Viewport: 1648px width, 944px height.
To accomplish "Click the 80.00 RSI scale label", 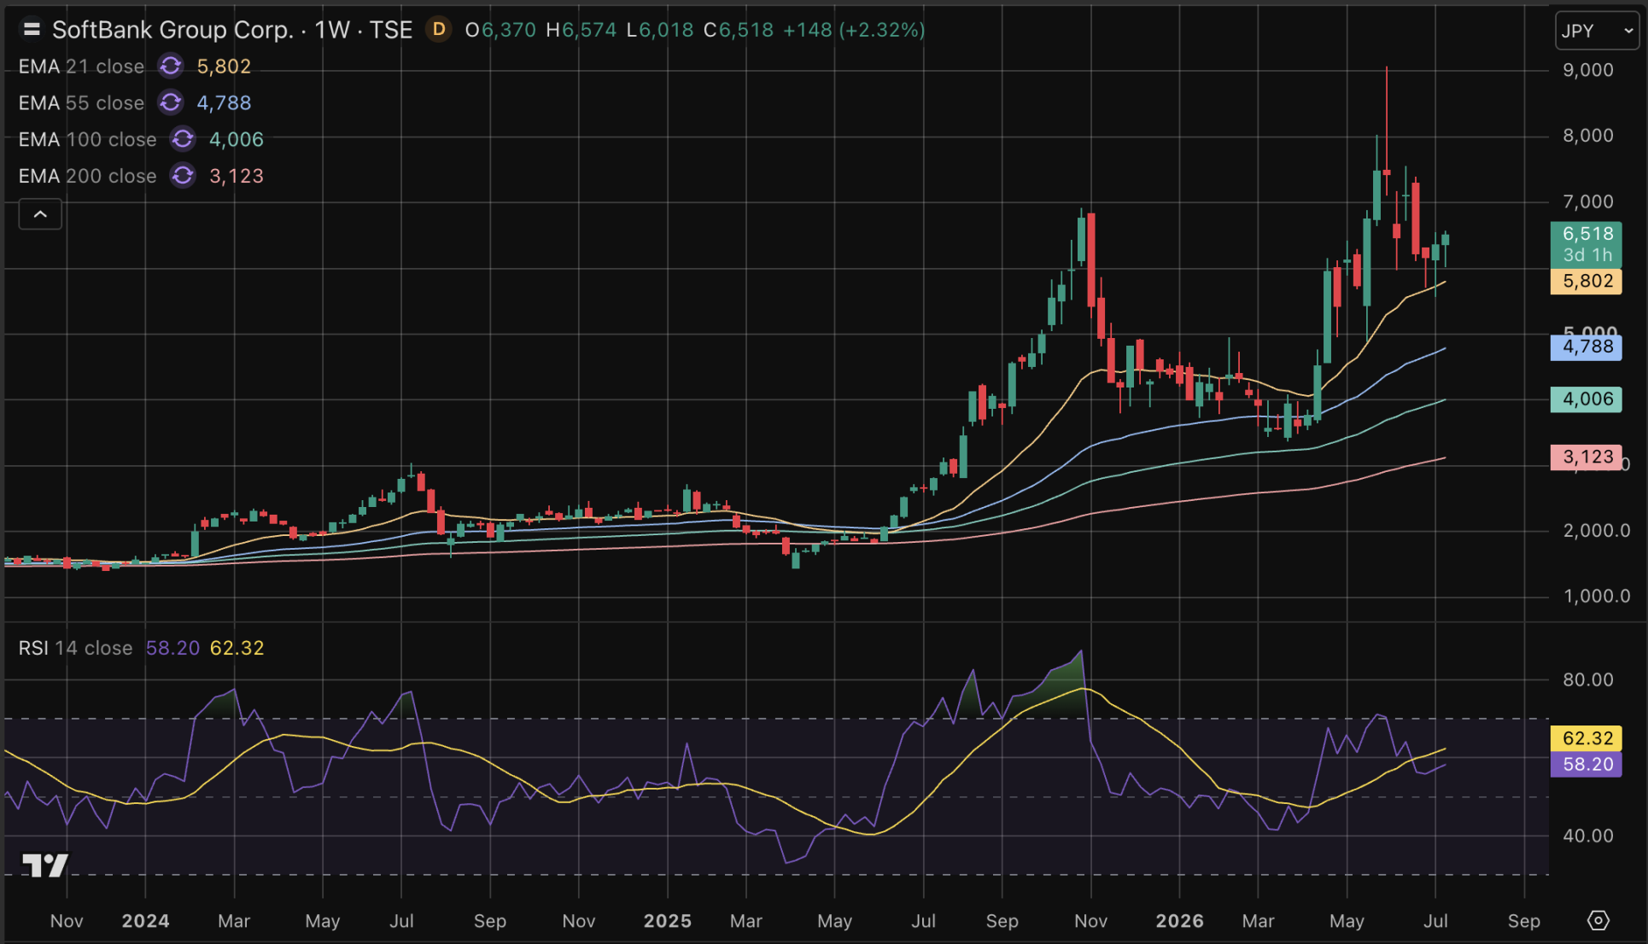I will (x=1588, y=680).
